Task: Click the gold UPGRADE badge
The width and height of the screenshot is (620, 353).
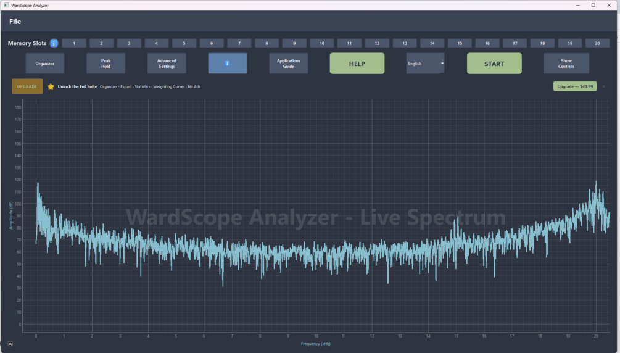Action: [x=27, y=86]
